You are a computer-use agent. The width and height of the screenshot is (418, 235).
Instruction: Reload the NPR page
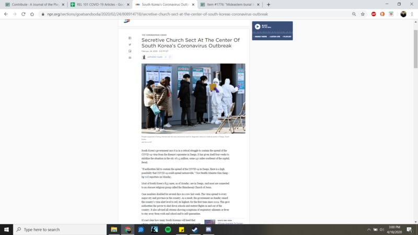tap(24, 14)
